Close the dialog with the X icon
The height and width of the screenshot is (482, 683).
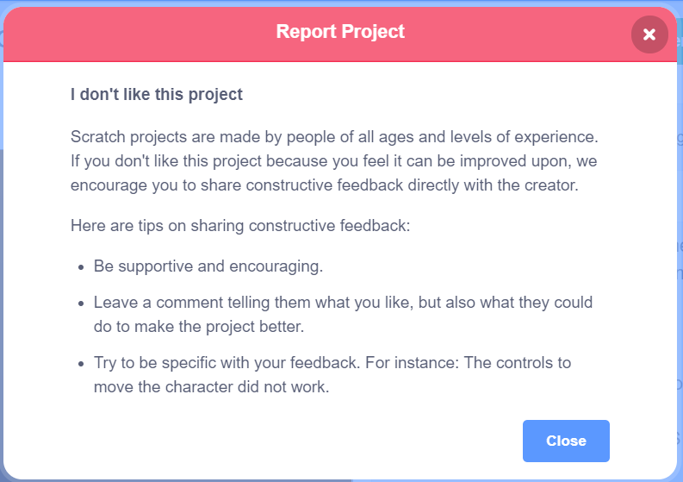tap(649, 34)
